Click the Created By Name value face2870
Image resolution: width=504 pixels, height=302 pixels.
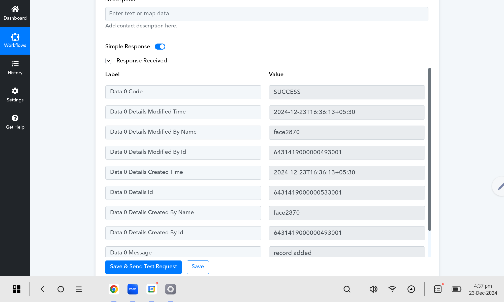pos(347,213)
